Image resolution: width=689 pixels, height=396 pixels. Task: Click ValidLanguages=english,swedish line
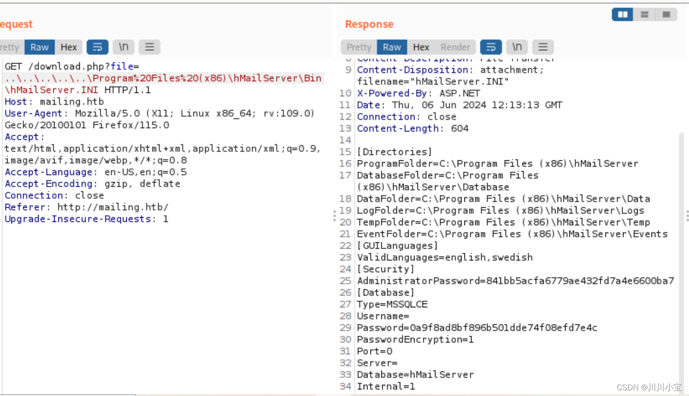pyautogui.click(x=445, y=258)
